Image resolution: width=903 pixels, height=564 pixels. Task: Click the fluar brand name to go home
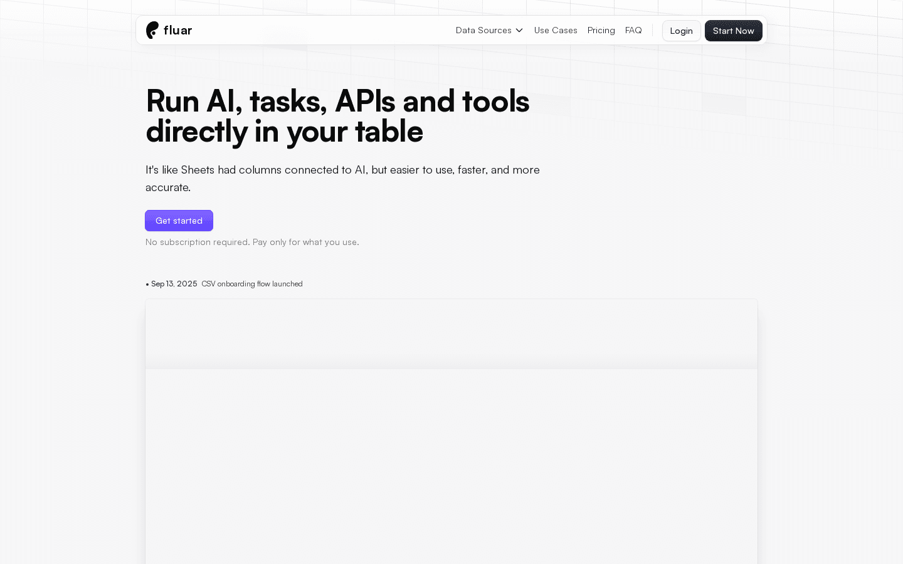point(178,30)
